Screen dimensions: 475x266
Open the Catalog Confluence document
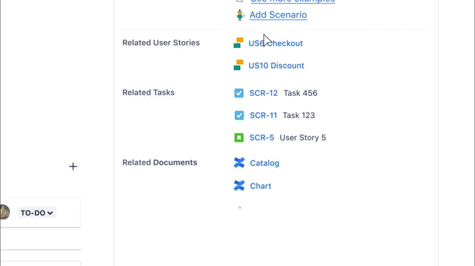click(264, 163)
